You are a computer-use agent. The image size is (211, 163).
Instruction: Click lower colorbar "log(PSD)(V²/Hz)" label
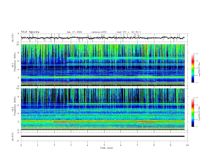tap(200, 113)
